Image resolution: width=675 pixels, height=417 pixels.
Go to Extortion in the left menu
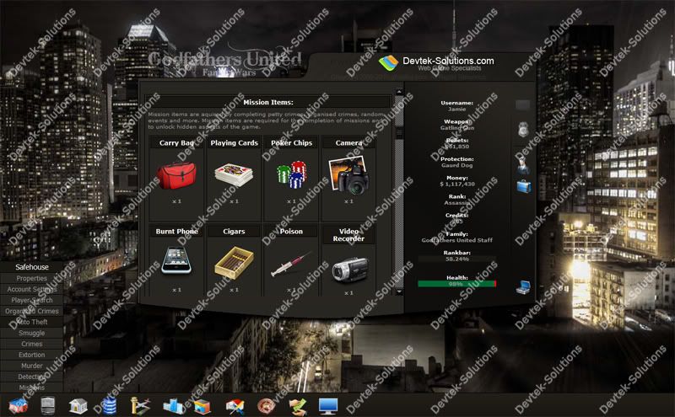(x=32, y=355)
